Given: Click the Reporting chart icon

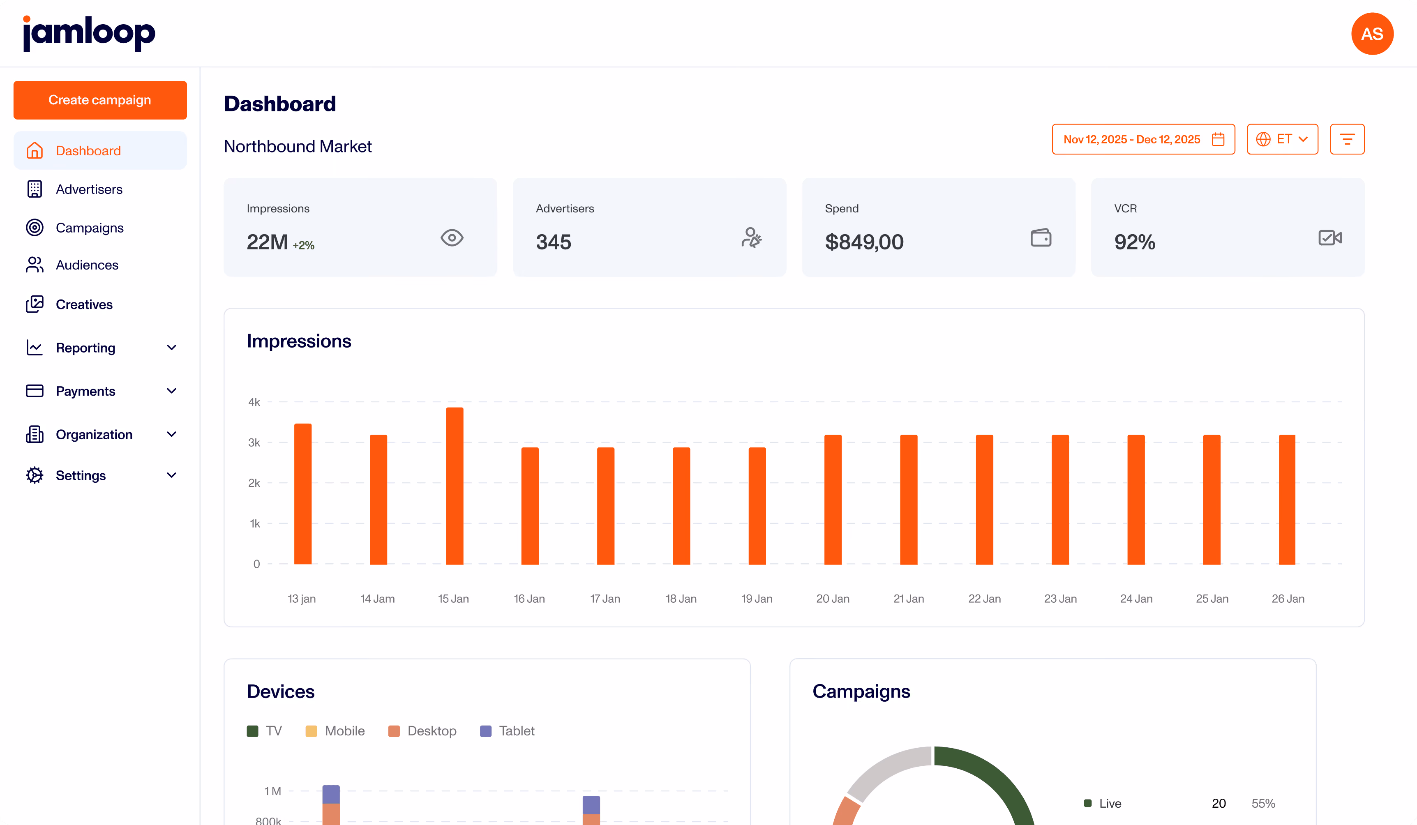Looking at the screenshot, I should 35,348.
